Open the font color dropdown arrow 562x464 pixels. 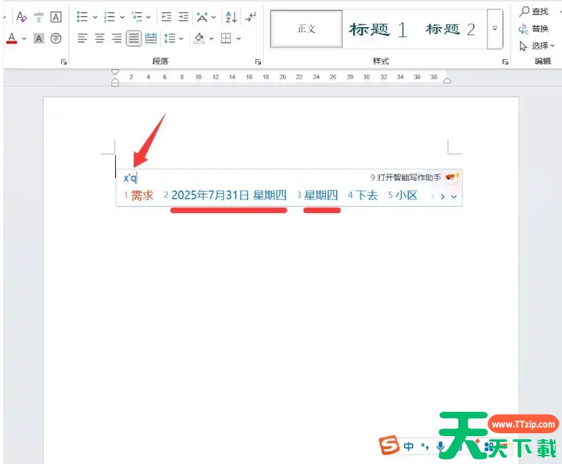coord(24,39)
